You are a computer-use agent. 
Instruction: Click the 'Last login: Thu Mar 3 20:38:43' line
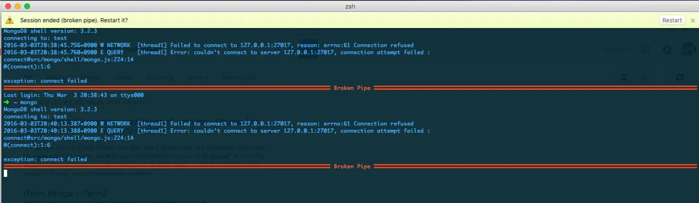pos(74,95)
